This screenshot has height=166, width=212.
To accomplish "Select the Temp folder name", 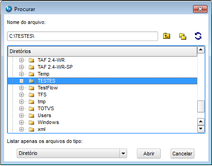I will coord(43,74).
